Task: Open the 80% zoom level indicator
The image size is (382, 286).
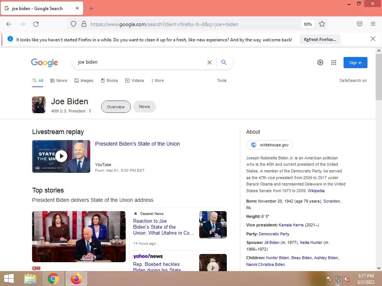Action: (308, 24)
